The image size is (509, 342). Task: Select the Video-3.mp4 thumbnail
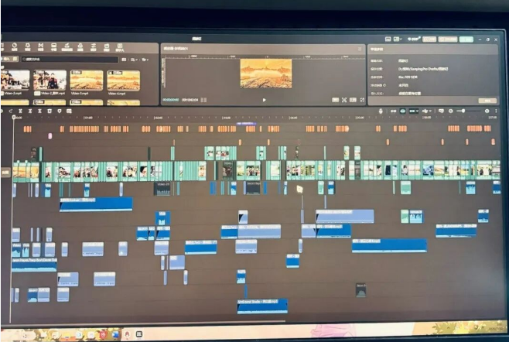point(87,80)
